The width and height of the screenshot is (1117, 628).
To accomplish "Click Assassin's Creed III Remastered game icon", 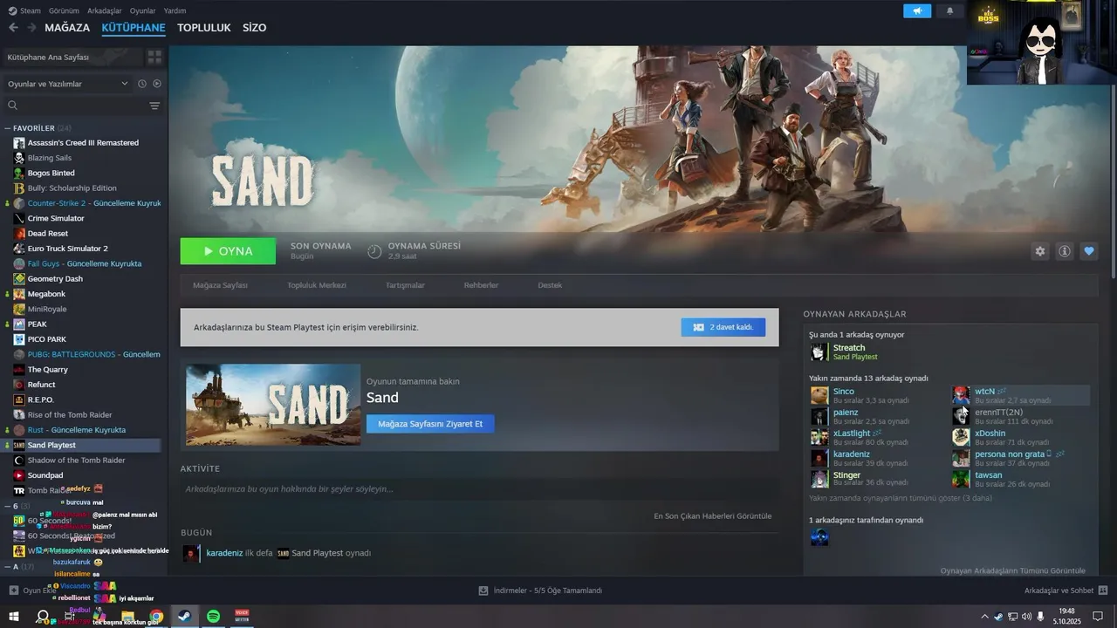I will [x=19, y=143].
